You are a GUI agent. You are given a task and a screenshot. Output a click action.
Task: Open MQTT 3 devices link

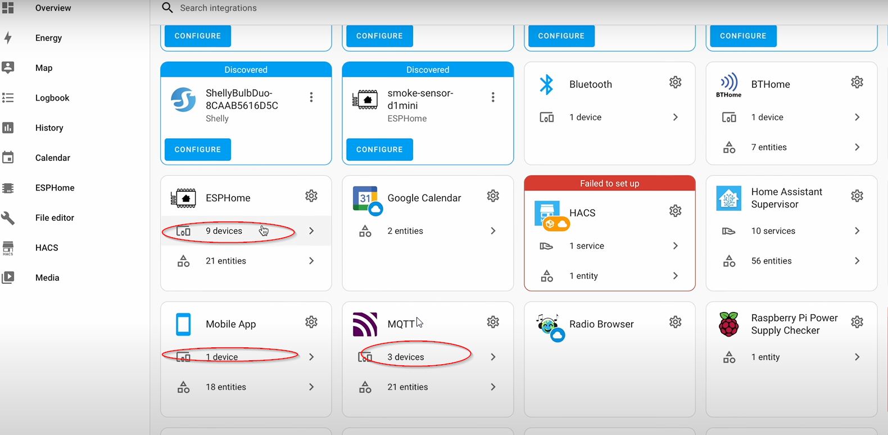click(428, 357)
